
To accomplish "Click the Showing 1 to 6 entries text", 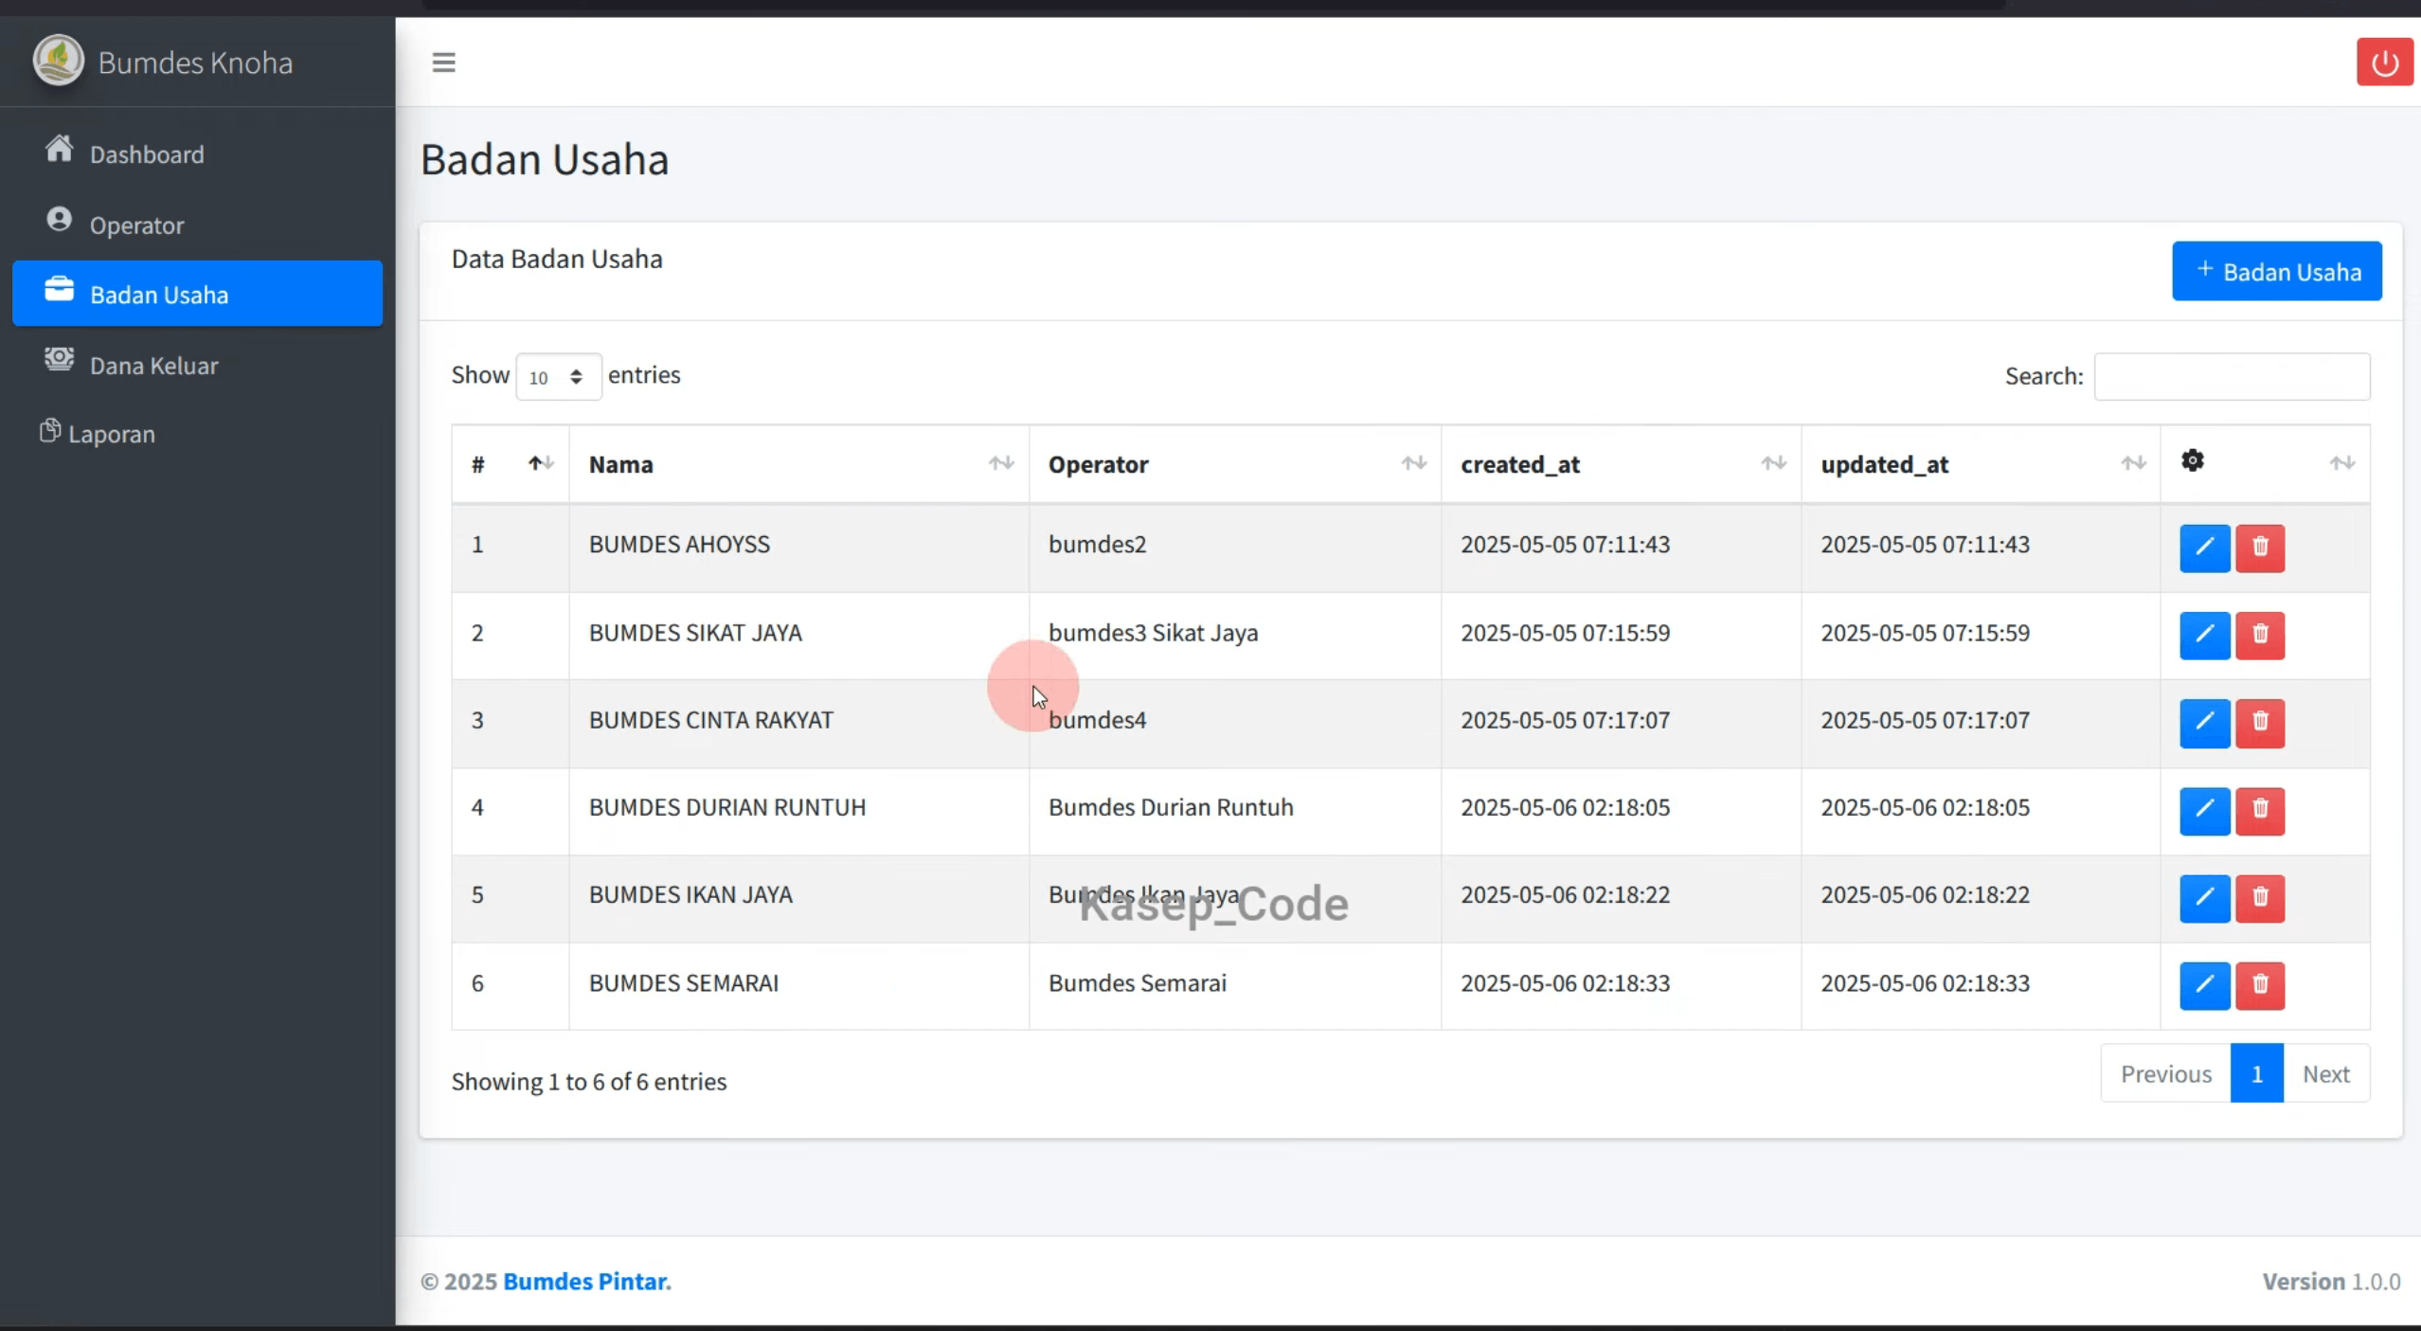I will coord(588,1081).
